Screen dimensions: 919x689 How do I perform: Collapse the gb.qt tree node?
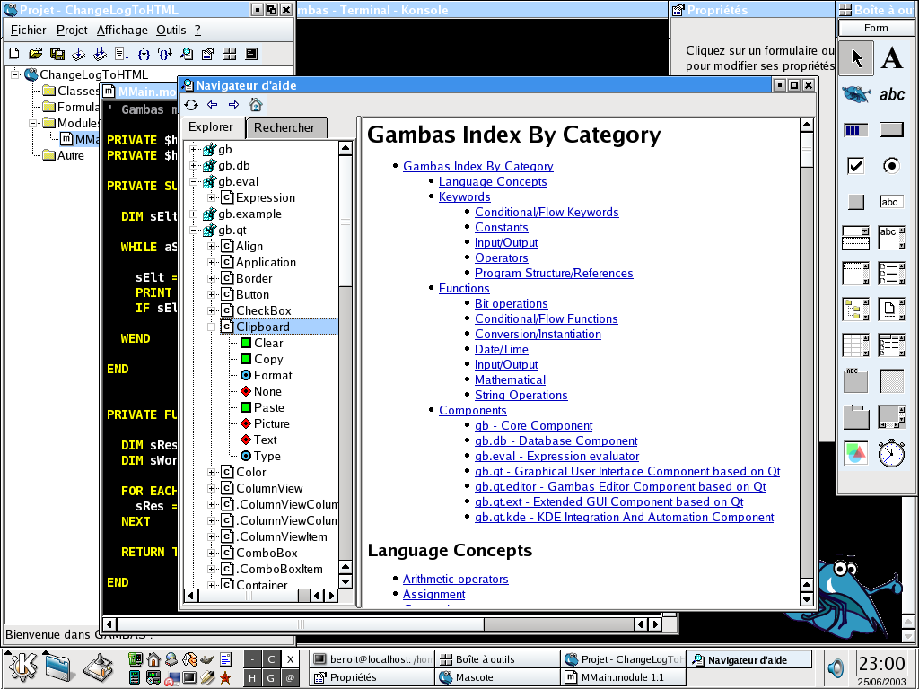[x=194, y=231]
